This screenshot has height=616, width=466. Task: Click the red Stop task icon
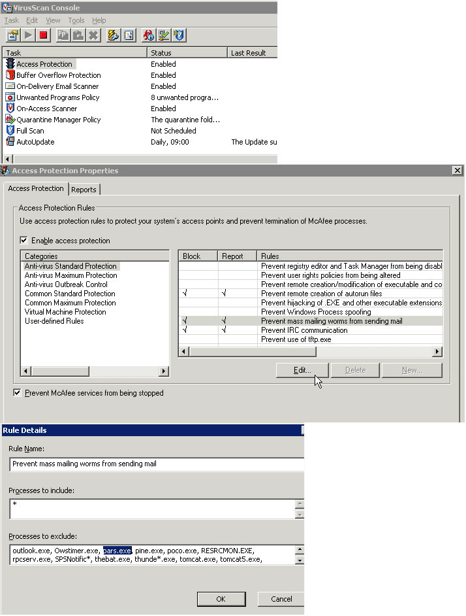44,36
